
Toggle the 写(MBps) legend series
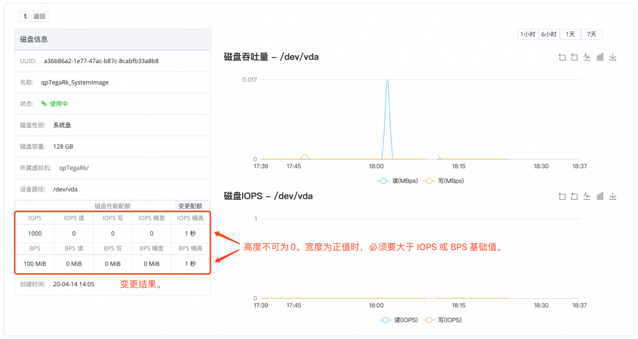(443, 181)
